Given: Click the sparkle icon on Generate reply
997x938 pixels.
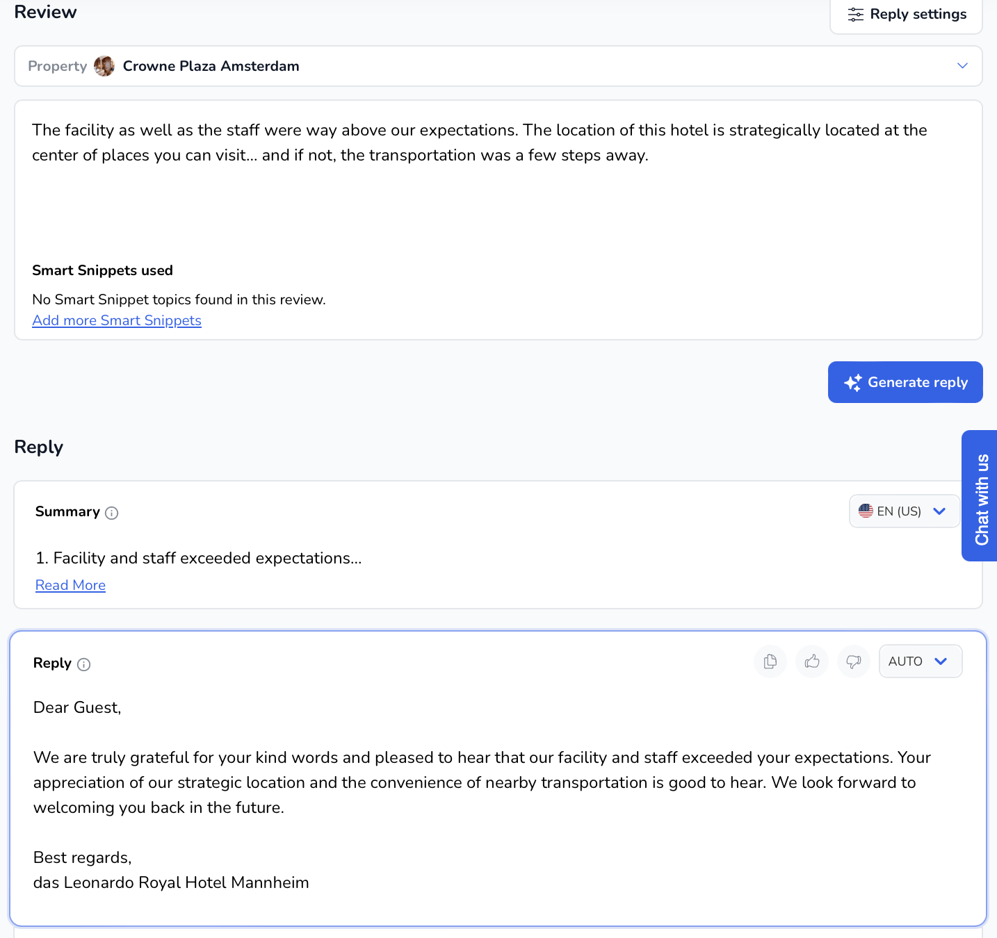Looking at the screenshot, I should coord(853,383).
